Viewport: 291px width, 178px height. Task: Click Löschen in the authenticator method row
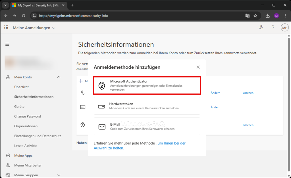click(x=248, y=125)
